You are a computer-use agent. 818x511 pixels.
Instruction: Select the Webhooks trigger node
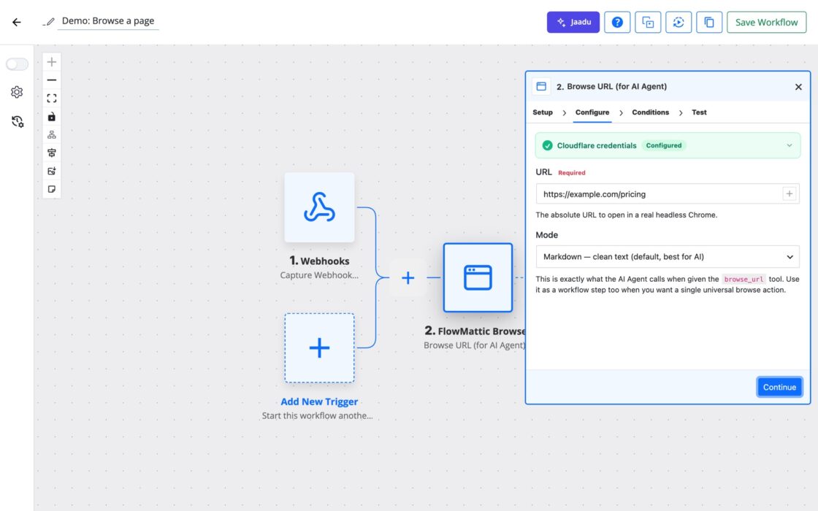(319, 207)
